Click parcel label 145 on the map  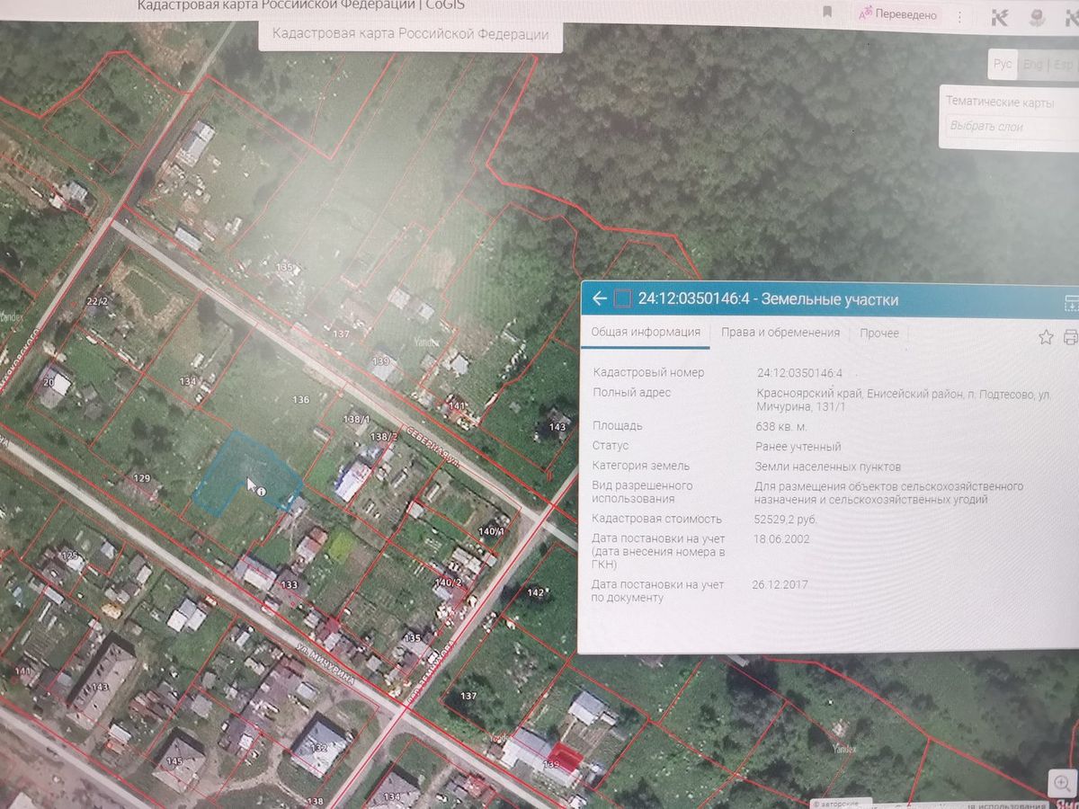click(x=174, y=762)
